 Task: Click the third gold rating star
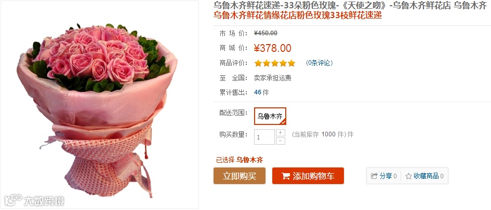click(x=275, y=63)
